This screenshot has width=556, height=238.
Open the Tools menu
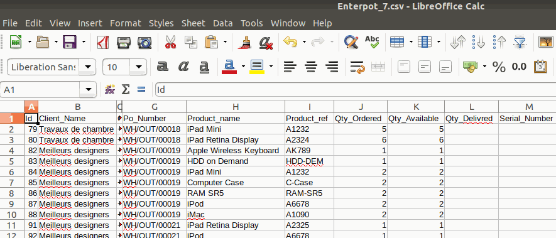pos(252,23)
